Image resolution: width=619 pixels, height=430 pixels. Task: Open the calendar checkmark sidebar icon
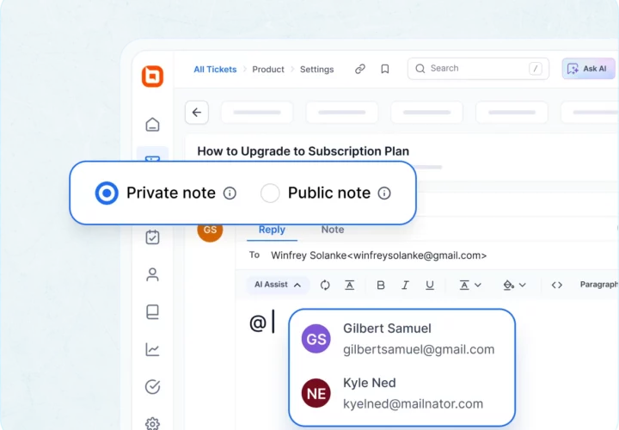(x=152, y=236)
